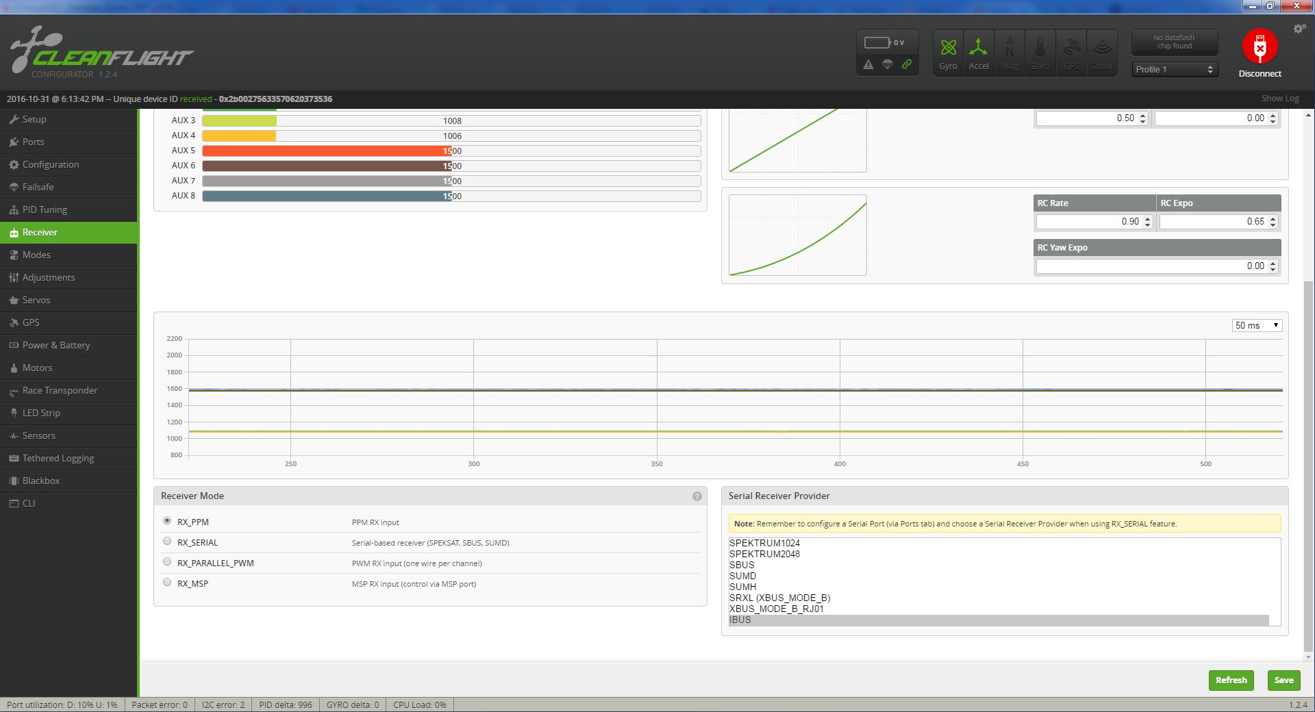1315x712 pixels.
Task: Choose SPEKTRUM2048 serial provider
Action: (999, 554)
